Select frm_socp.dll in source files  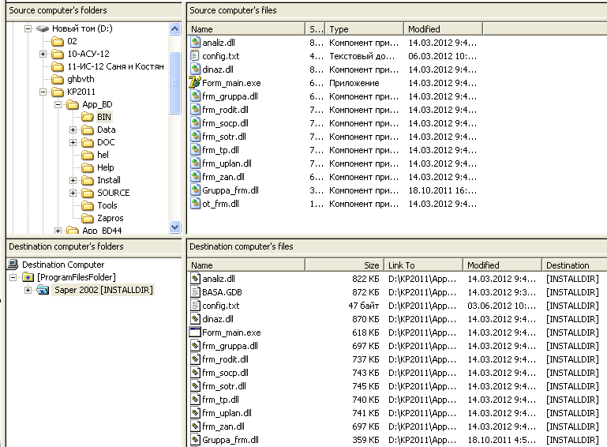click(x=225, y=122)
